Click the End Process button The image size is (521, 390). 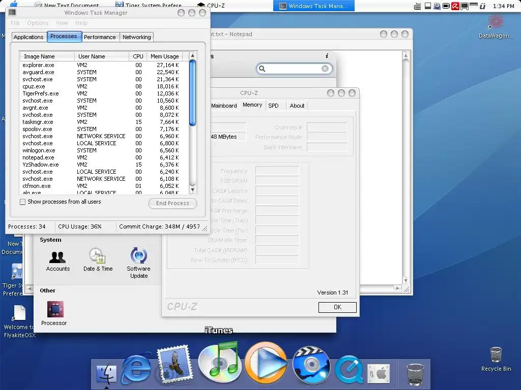172,203
